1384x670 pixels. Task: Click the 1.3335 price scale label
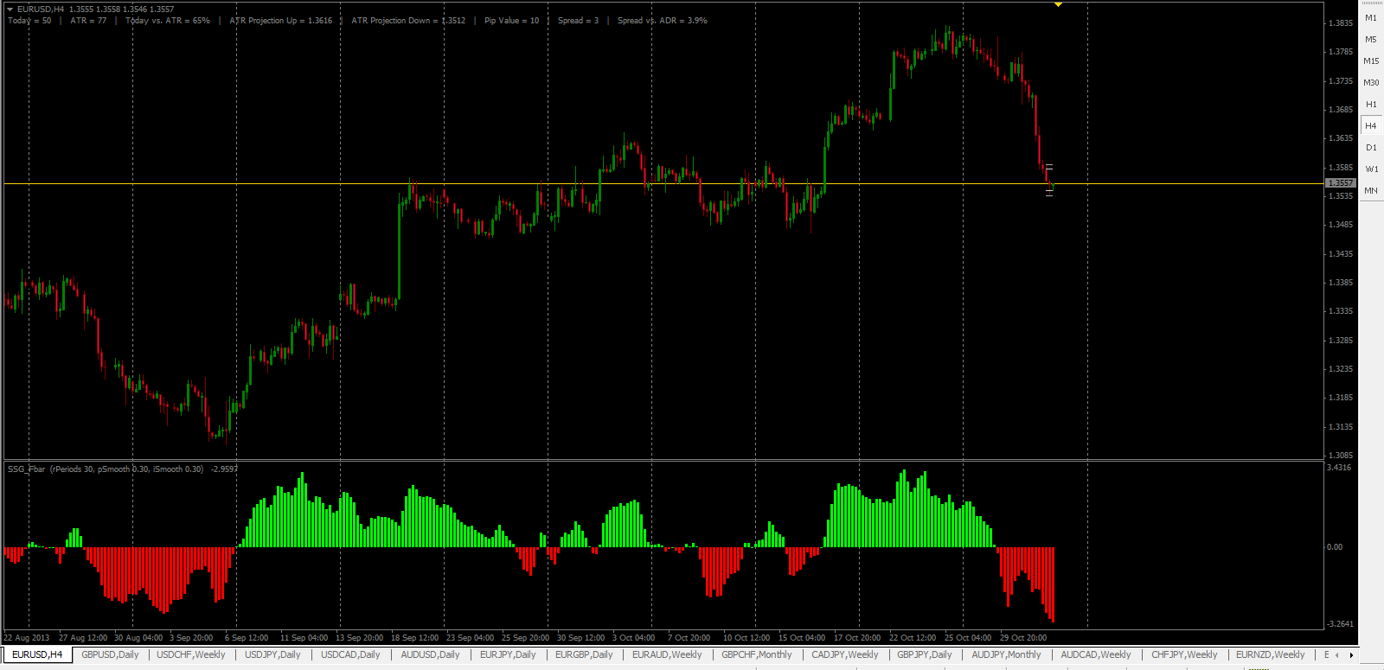1341,311
